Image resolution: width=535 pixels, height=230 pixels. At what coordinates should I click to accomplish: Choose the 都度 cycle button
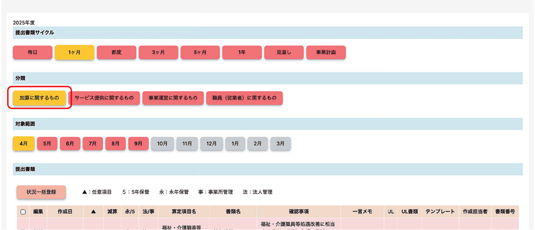tap(116, 53)
